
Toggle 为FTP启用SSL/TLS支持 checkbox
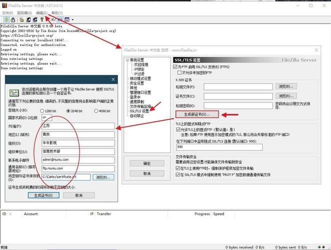point(175,66)
